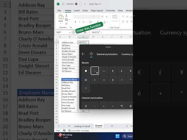Viewport: 187px width, 140px height.
Task: Click the add new sheet plus icon
Action: pyautogui.click(x=112, y=126)
